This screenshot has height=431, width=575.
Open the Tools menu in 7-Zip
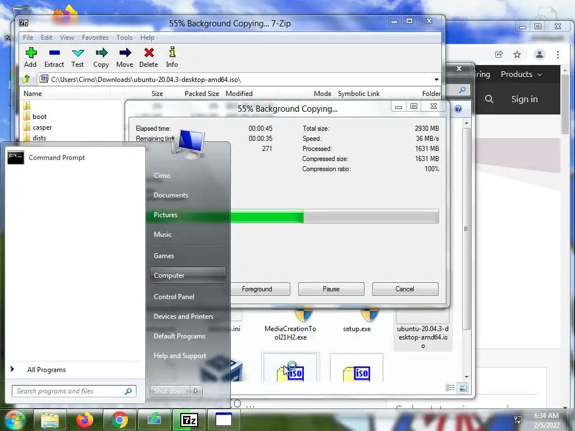(x=124, y=38)
